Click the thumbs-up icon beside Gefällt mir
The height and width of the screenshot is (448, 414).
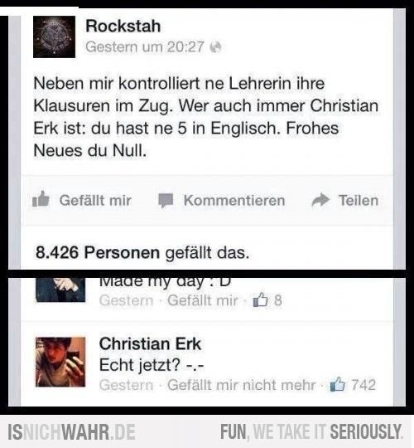pyautogui.click(x=41, y=199)
